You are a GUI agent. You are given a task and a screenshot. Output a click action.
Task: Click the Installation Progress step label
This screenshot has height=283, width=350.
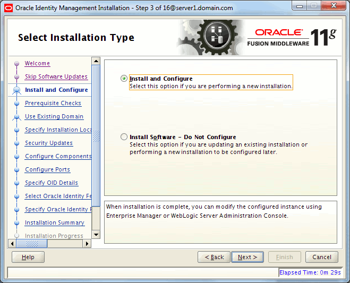pyautogui.click(x=54, y=236)
